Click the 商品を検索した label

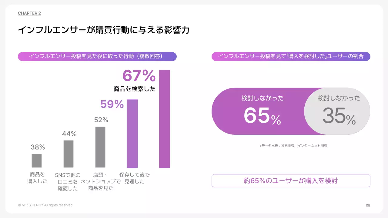[134, 89]
